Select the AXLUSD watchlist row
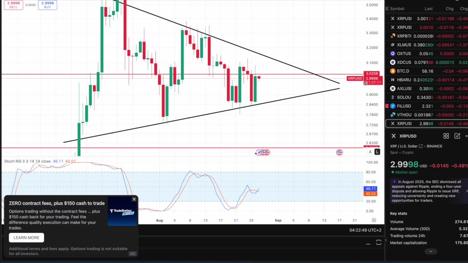468x263 pixels. point(427,89)
